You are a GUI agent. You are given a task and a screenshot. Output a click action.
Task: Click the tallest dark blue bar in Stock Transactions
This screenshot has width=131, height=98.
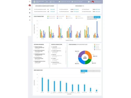97,30
